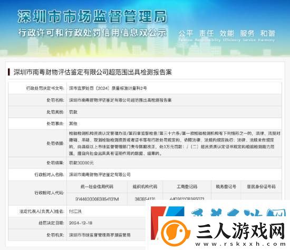Click the 罚款 value in the 处罚类别 row
The width and height of the screenshot is (290, 250).
point(73,112)
